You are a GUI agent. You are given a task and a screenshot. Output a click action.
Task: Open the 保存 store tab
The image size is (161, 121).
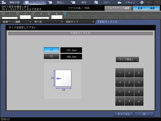(81, 2)
